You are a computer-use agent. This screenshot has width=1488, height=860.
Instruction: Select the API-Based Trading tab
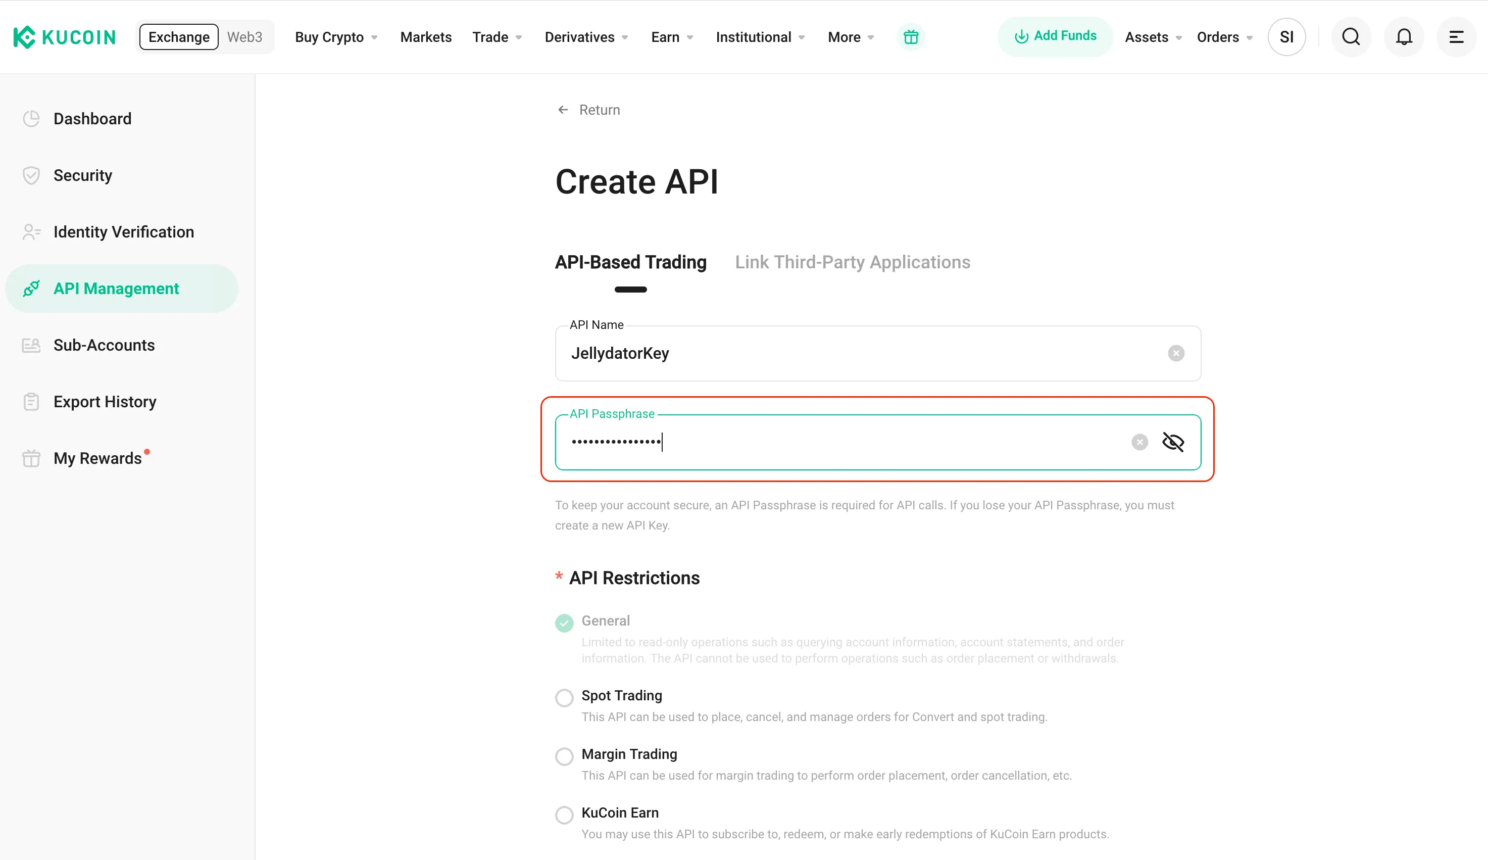[630, 262]
